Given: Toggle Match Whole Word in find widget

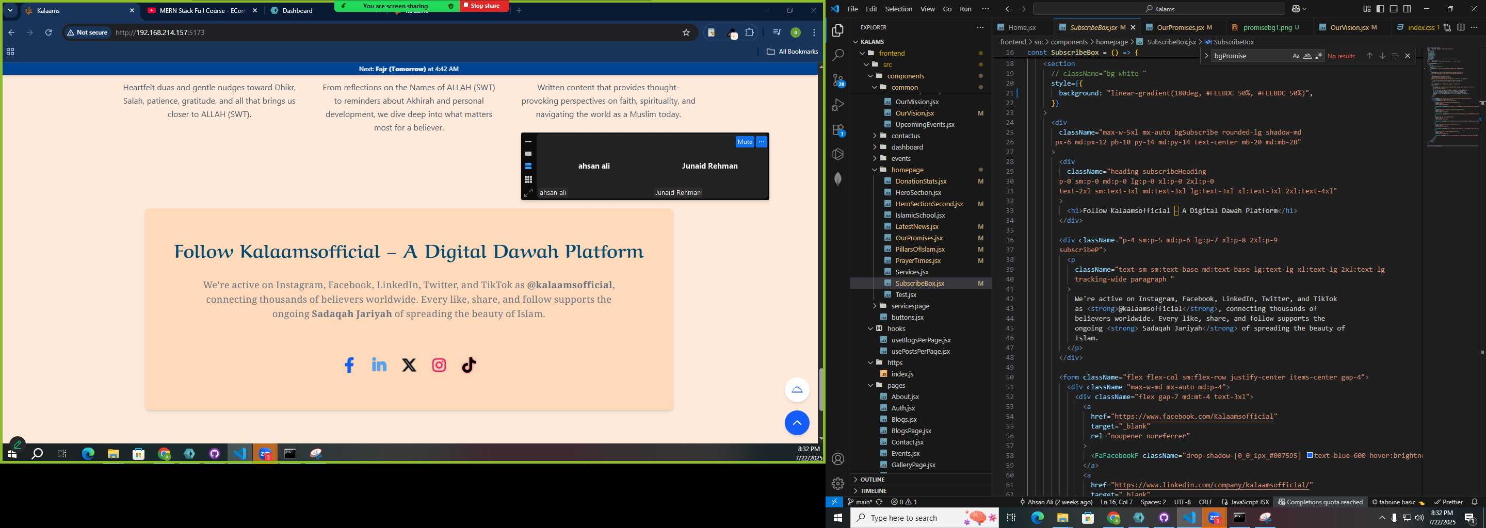Looking at the screenshot, I should point(1307,56).
